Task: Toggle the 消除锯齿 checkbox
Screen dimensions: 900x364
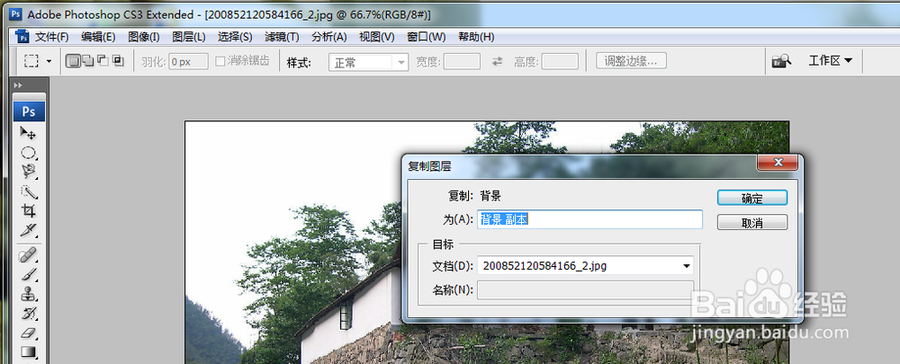Action: point(220,61)
